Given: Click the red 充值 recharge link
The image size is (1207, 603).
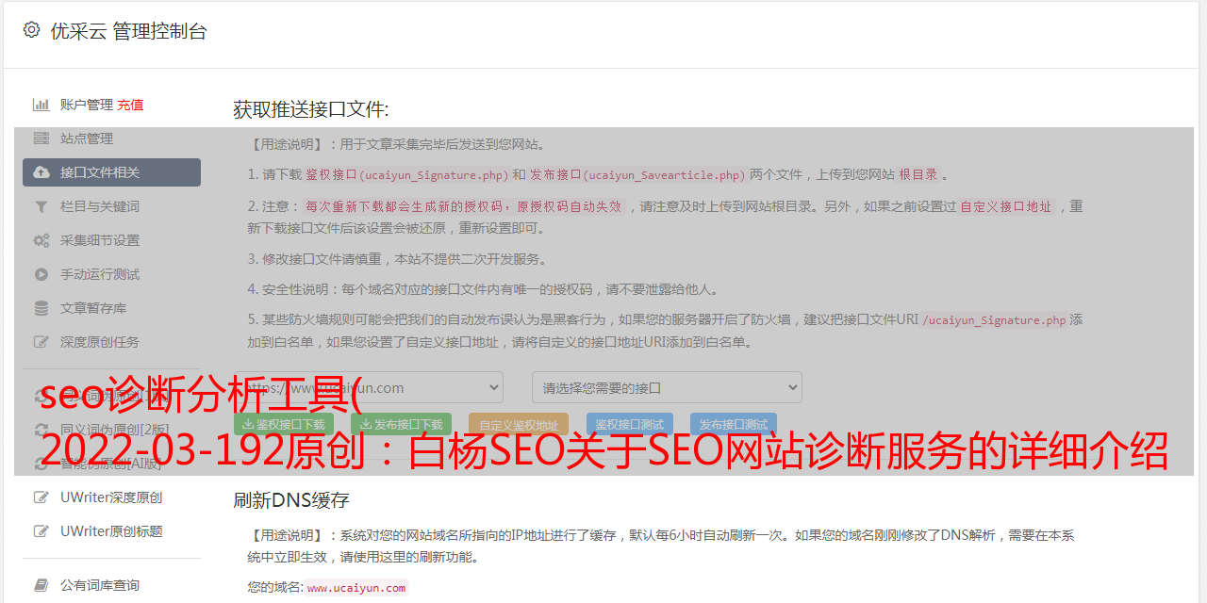Looking at the screenshot, I should pos(130,105).
